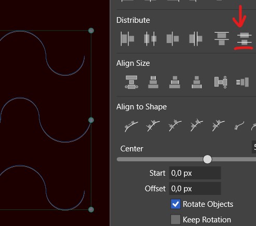Uncheck the Rotate Objects checkbox

point(176,204)
